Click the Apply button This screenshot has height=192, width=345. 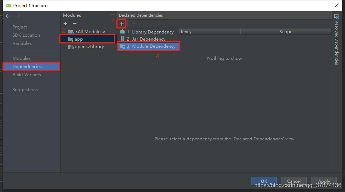point(324,181)
